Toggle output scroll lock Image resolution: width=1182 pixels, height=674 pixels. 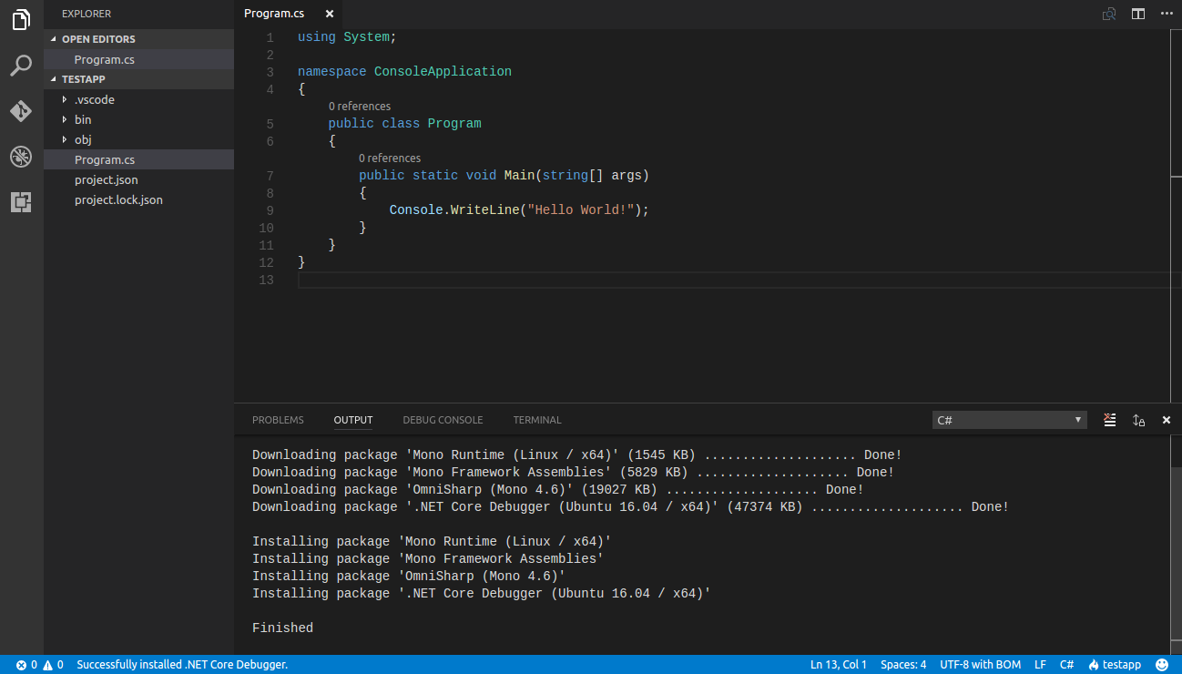pyautogui.click(x=1138, y=420)
